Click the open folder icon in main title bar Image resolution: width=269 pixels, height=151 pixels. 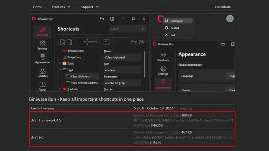[102, 19]
